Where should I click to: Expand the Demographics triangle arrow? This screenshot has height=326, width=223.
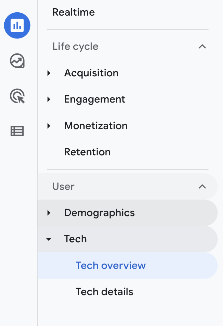pos(49,213)
